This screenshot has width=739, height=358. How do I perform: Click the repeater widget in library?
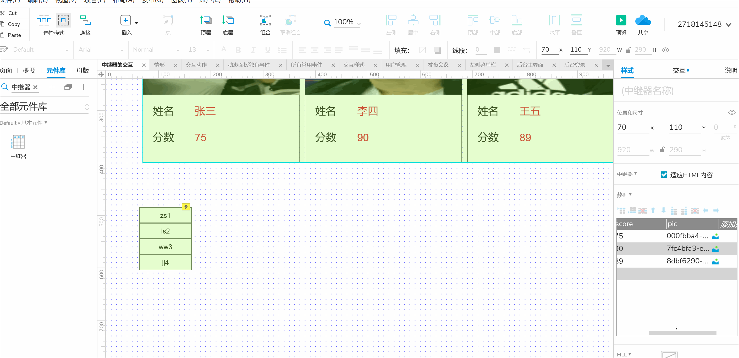pos(18,142)
